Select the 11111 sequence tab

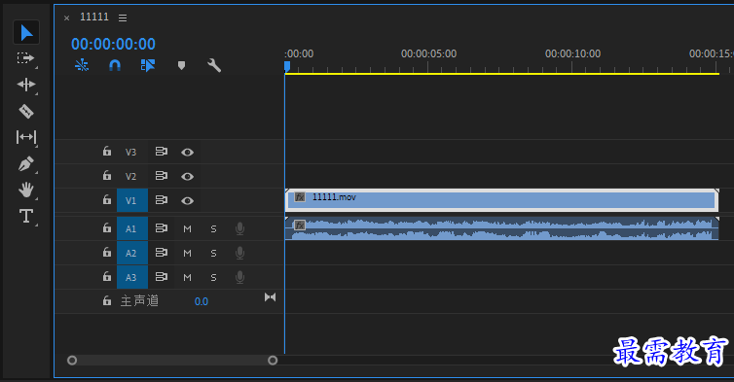pyautogui.click(x=94, y=17)
